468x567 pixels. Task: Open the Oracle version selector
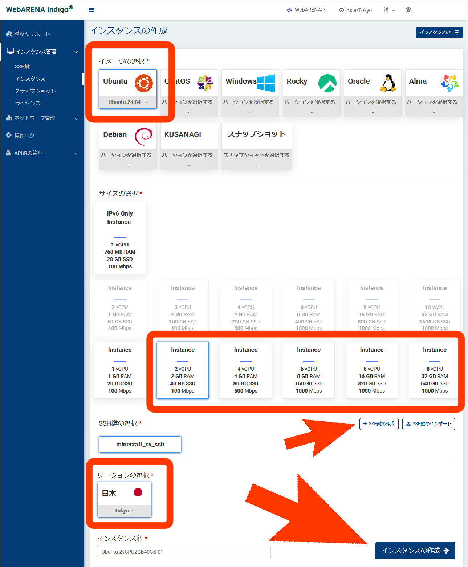(x=373, y=106)
